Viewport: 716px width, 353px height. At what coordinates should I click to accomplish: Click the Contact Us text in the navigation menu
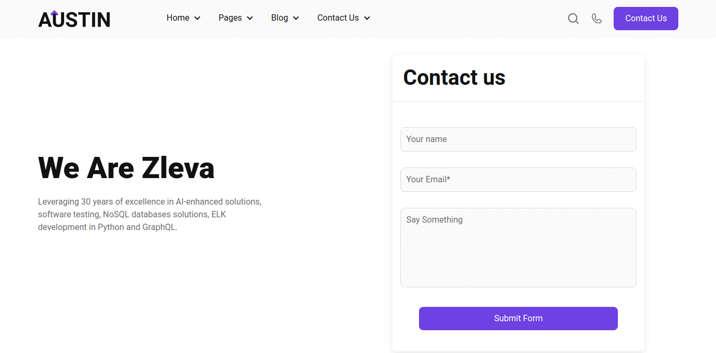pos(338,18)
